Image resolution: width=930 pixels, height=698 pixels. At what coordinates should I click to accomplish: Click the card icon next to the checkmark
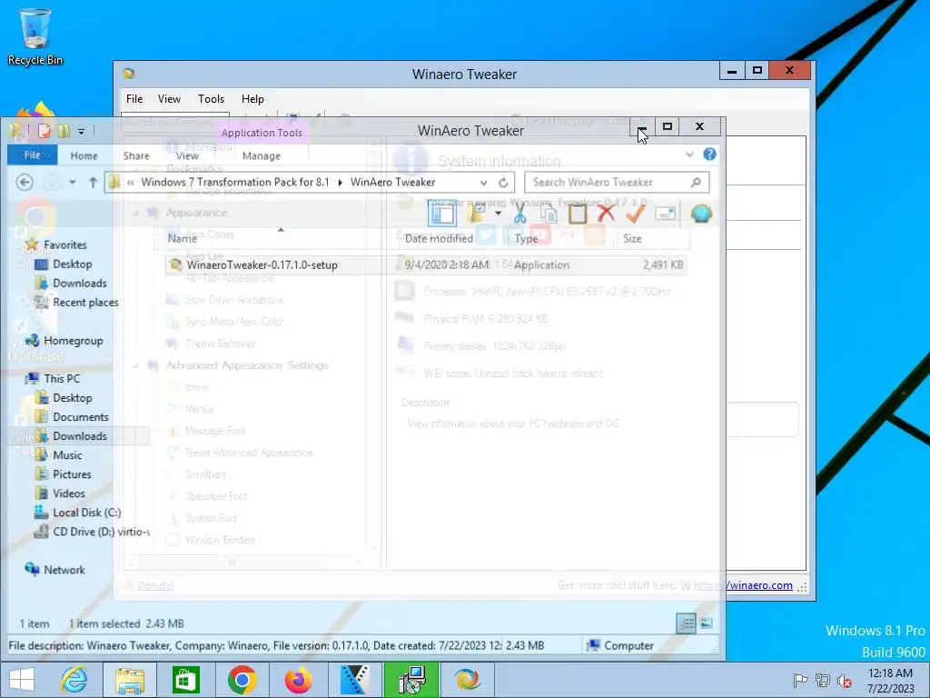pyautogui.click(x=666, y=214)
